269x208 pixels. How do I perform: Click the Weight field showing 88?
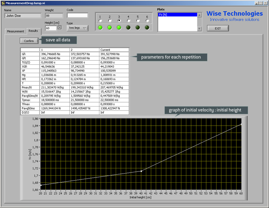[x=54, y=16]
